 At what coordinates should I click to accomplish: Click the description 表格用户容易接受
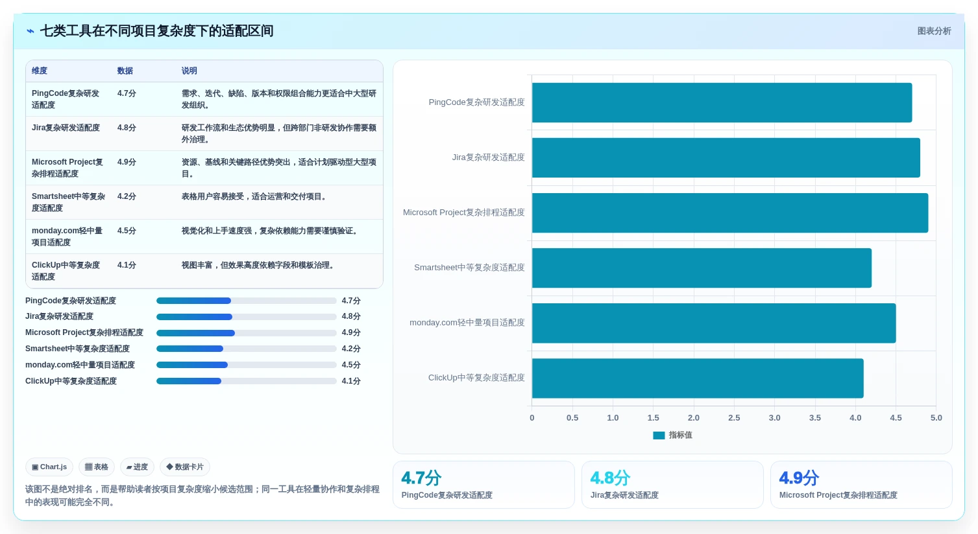coord(256,196)
